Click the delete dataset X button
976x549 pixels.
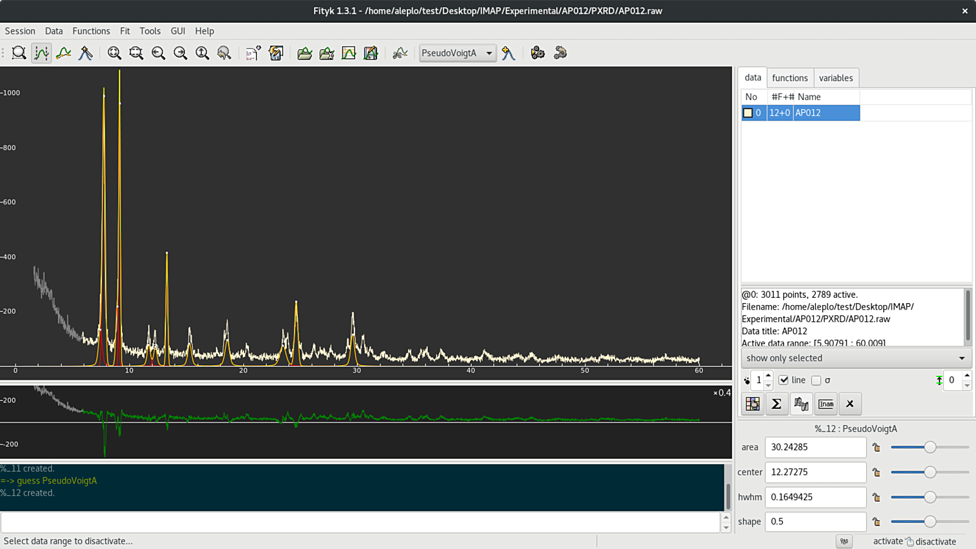click(x=849, y=404)
